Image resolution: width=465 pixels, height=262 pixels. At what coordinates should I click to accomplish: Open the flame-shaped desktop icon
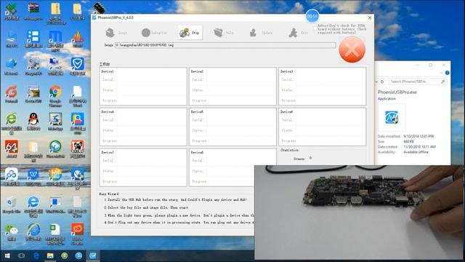pos(78,39)
